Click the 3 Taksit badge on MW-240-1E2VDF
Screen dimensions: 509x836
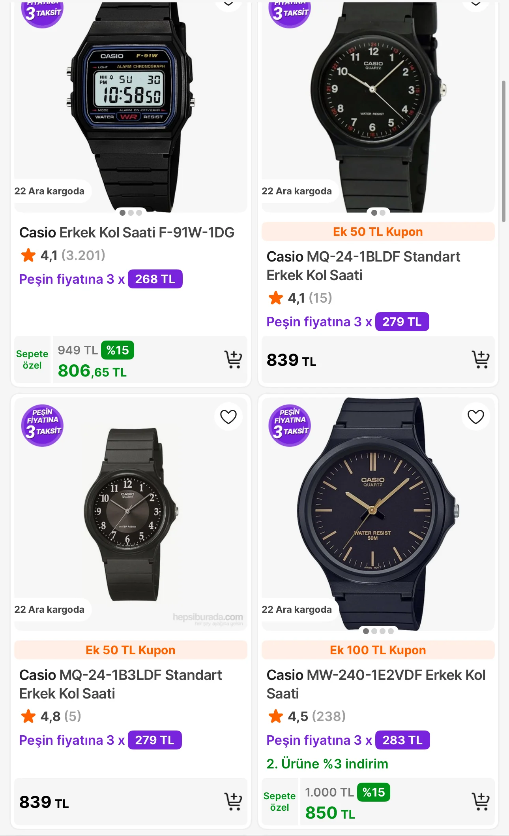(290, 426)
